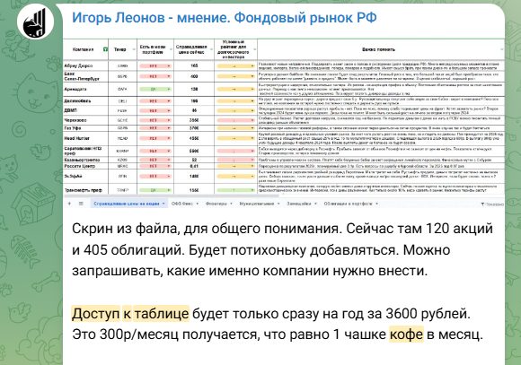521x365 pixels.
Task: Select the Абрау Дюрсо company cell
Action: (85, 65)
